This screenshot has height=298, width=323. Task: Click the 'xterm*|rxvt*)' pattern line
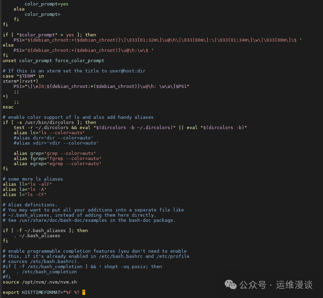(x=20, y=81)
